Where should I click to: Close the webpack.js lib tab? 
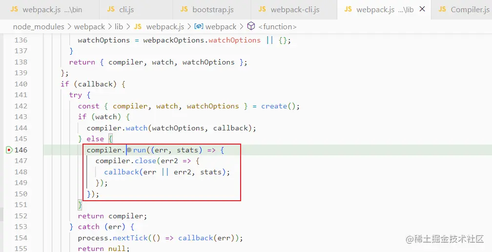(422, 9)
